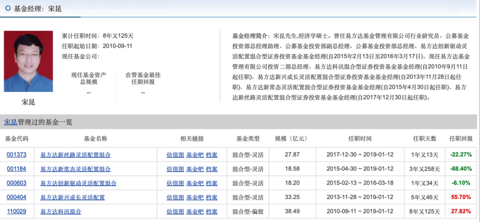View 估值图 for 易方达科讯混合
480x222 pixels.
pyautogui.click(x=175, y=211)
